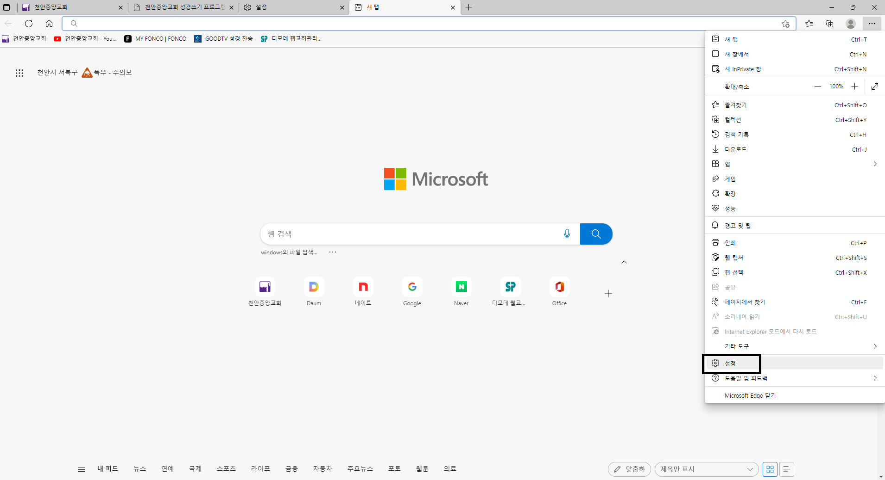This screenshot has width=885, height=480.
Task: Choose 웹 선택 from the menu
Action: (x=795, y=272)
